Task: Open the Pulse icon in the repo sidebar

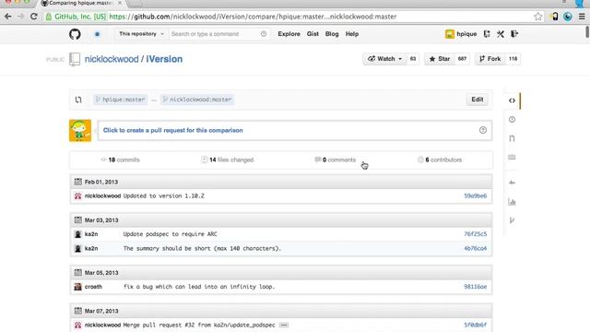Action: tap(512, 183)
